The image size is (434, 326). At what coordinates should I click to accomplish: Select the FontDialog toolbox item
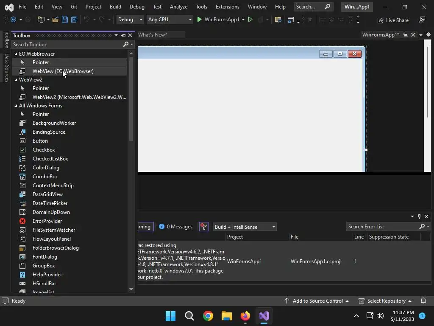pos(69,257)
